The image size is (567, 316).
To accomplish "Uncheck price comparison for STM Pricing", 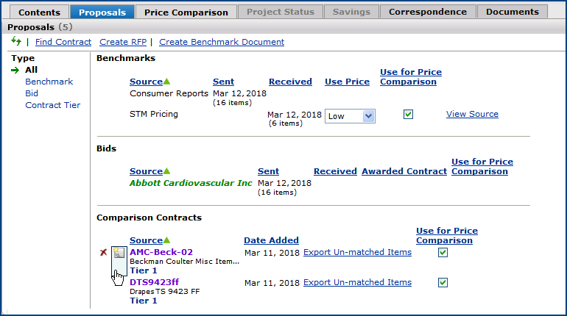I will (408, 115).
